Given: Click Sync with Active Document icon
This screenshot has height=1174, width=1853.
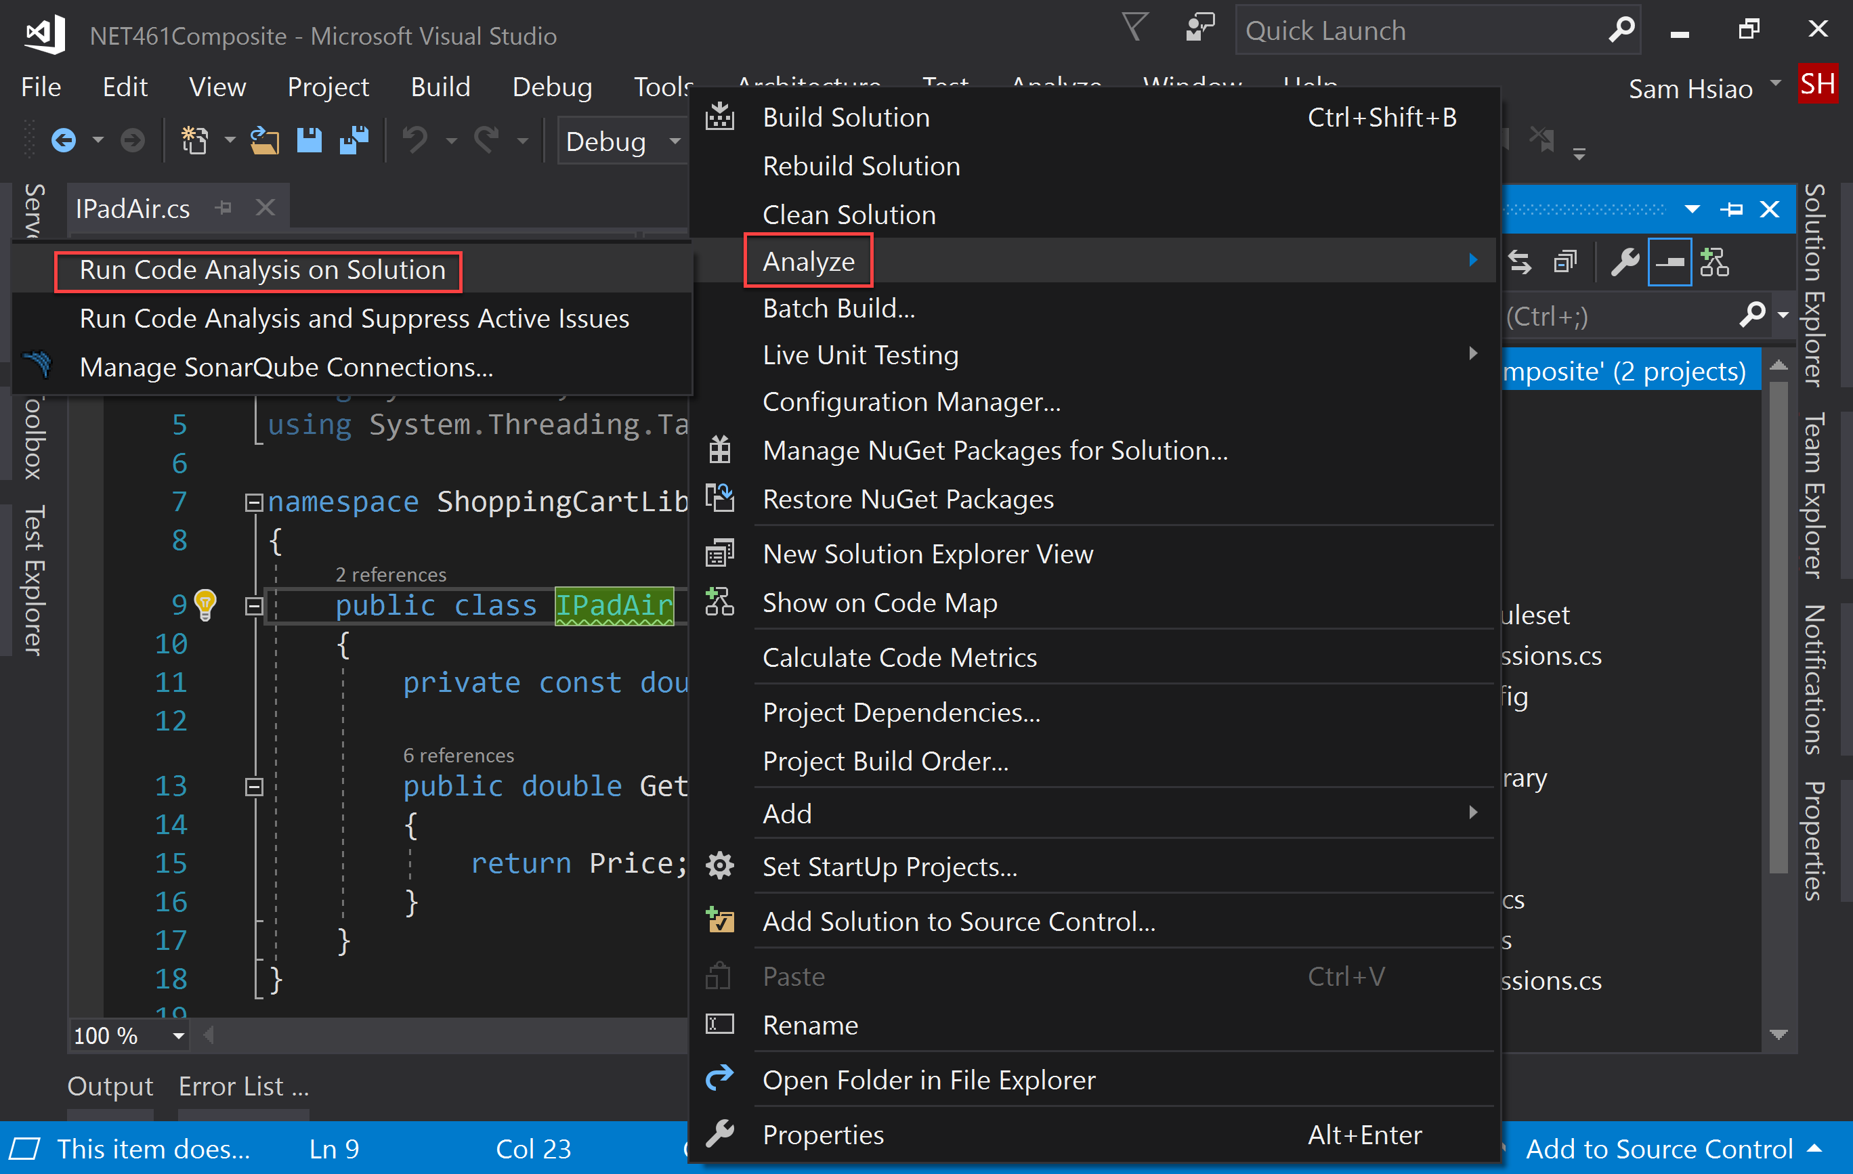Looking at the screenshot, I should click(x=1520, y=261).
